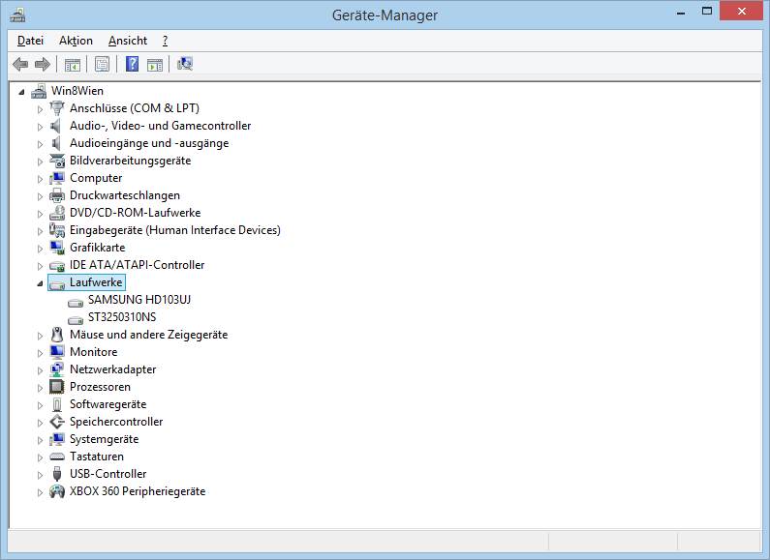Expand the Audioeingänge und -ausgänge arrow
Screen dimensions: 770x560
pos(40,144)
